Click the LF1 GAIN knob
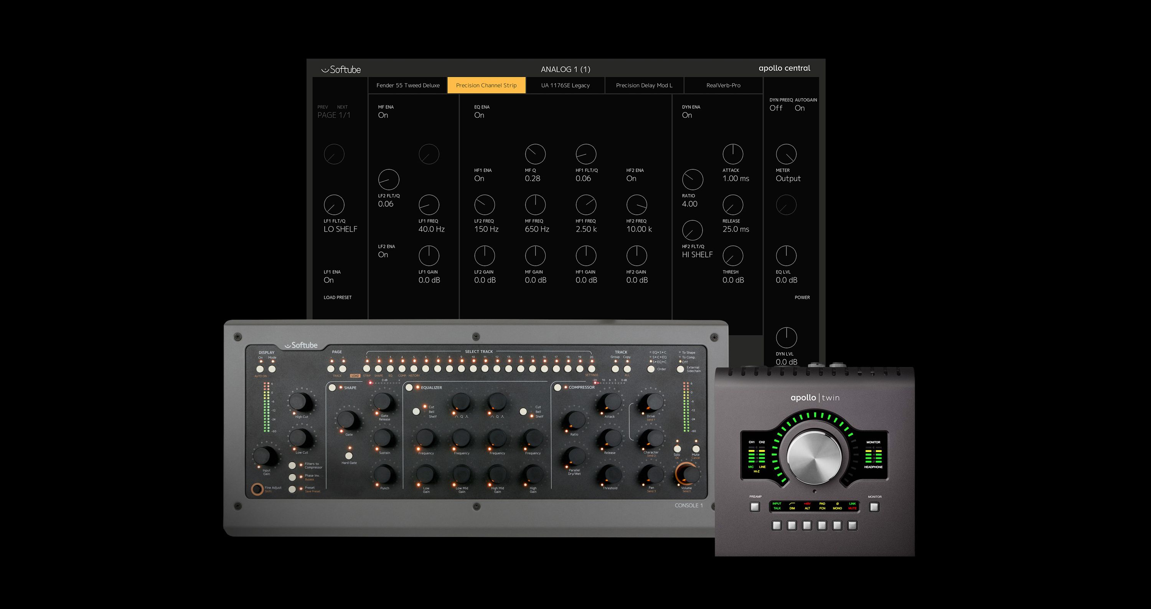 point(429,256)
